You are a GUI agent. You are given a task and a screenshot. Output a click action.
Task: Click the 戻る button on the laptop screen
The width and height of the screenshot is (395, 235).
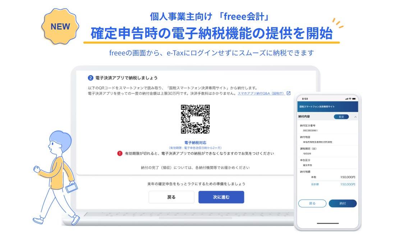pyautogui.click(x=171, y=197)
